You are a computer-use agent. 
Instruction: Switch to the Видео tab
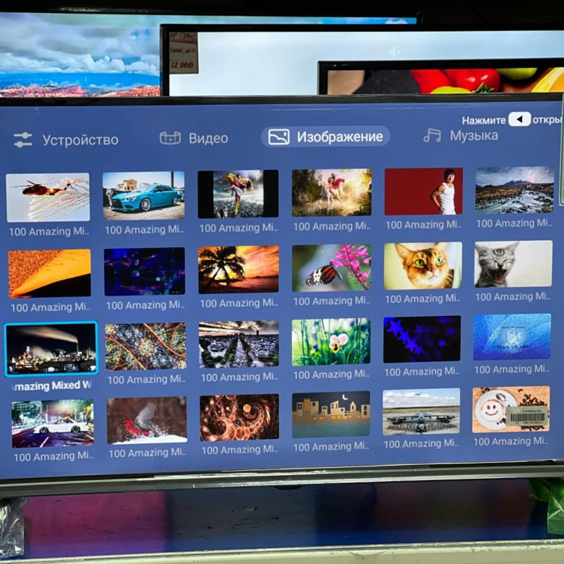[x=208, y=138]
